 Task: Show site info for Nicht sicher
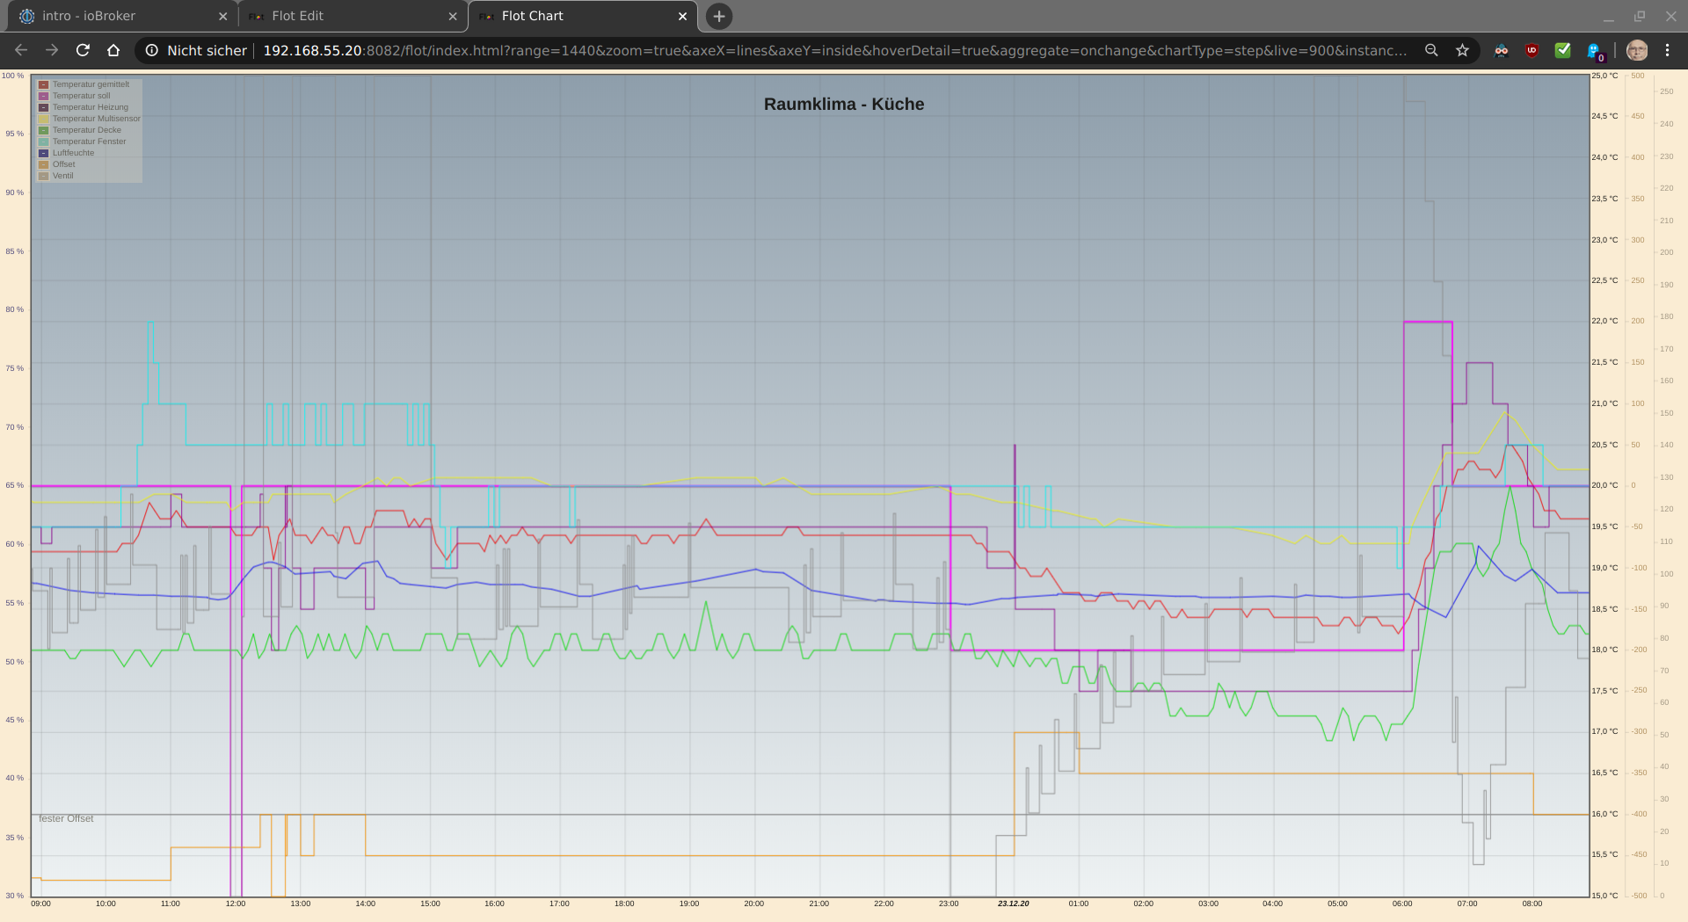coord(196,50)
